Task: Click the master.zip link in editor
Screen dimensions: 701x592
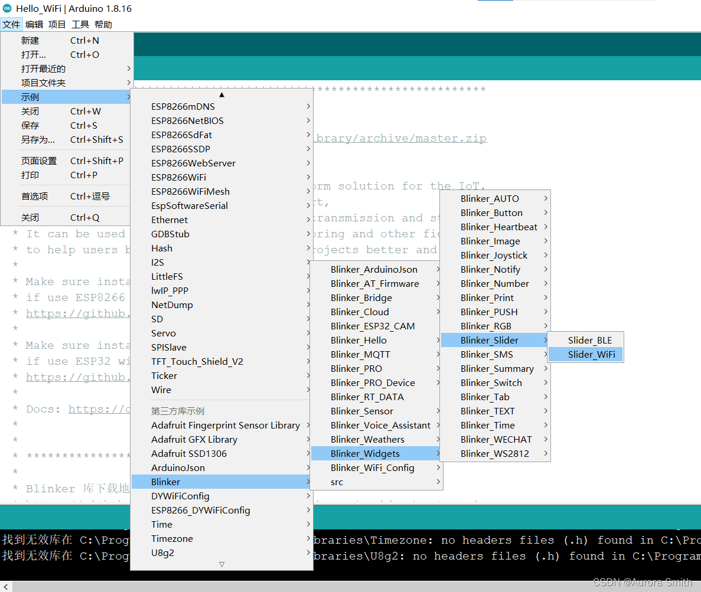Action: tap(400, 138)
